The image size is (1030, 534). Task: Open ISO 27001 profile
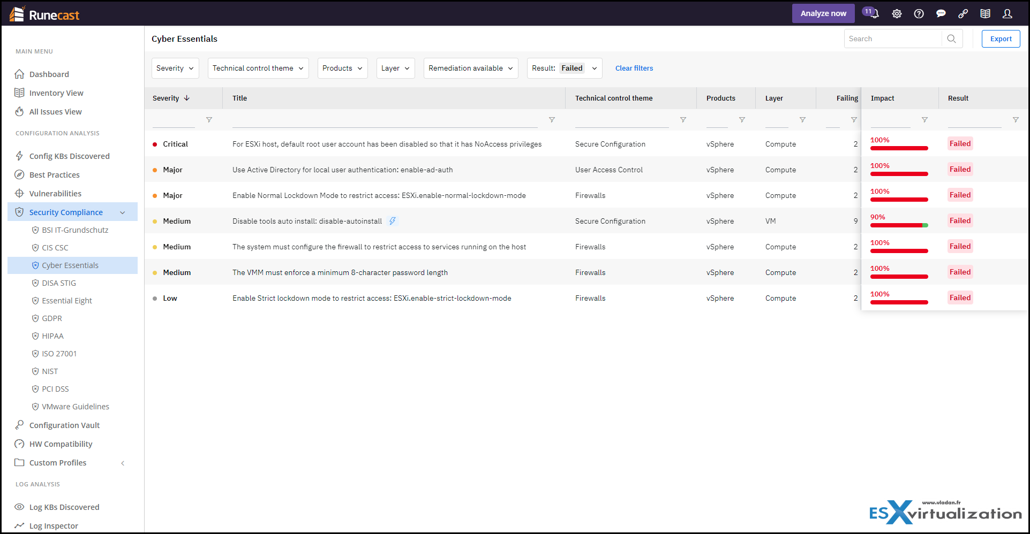pos(59,354)
